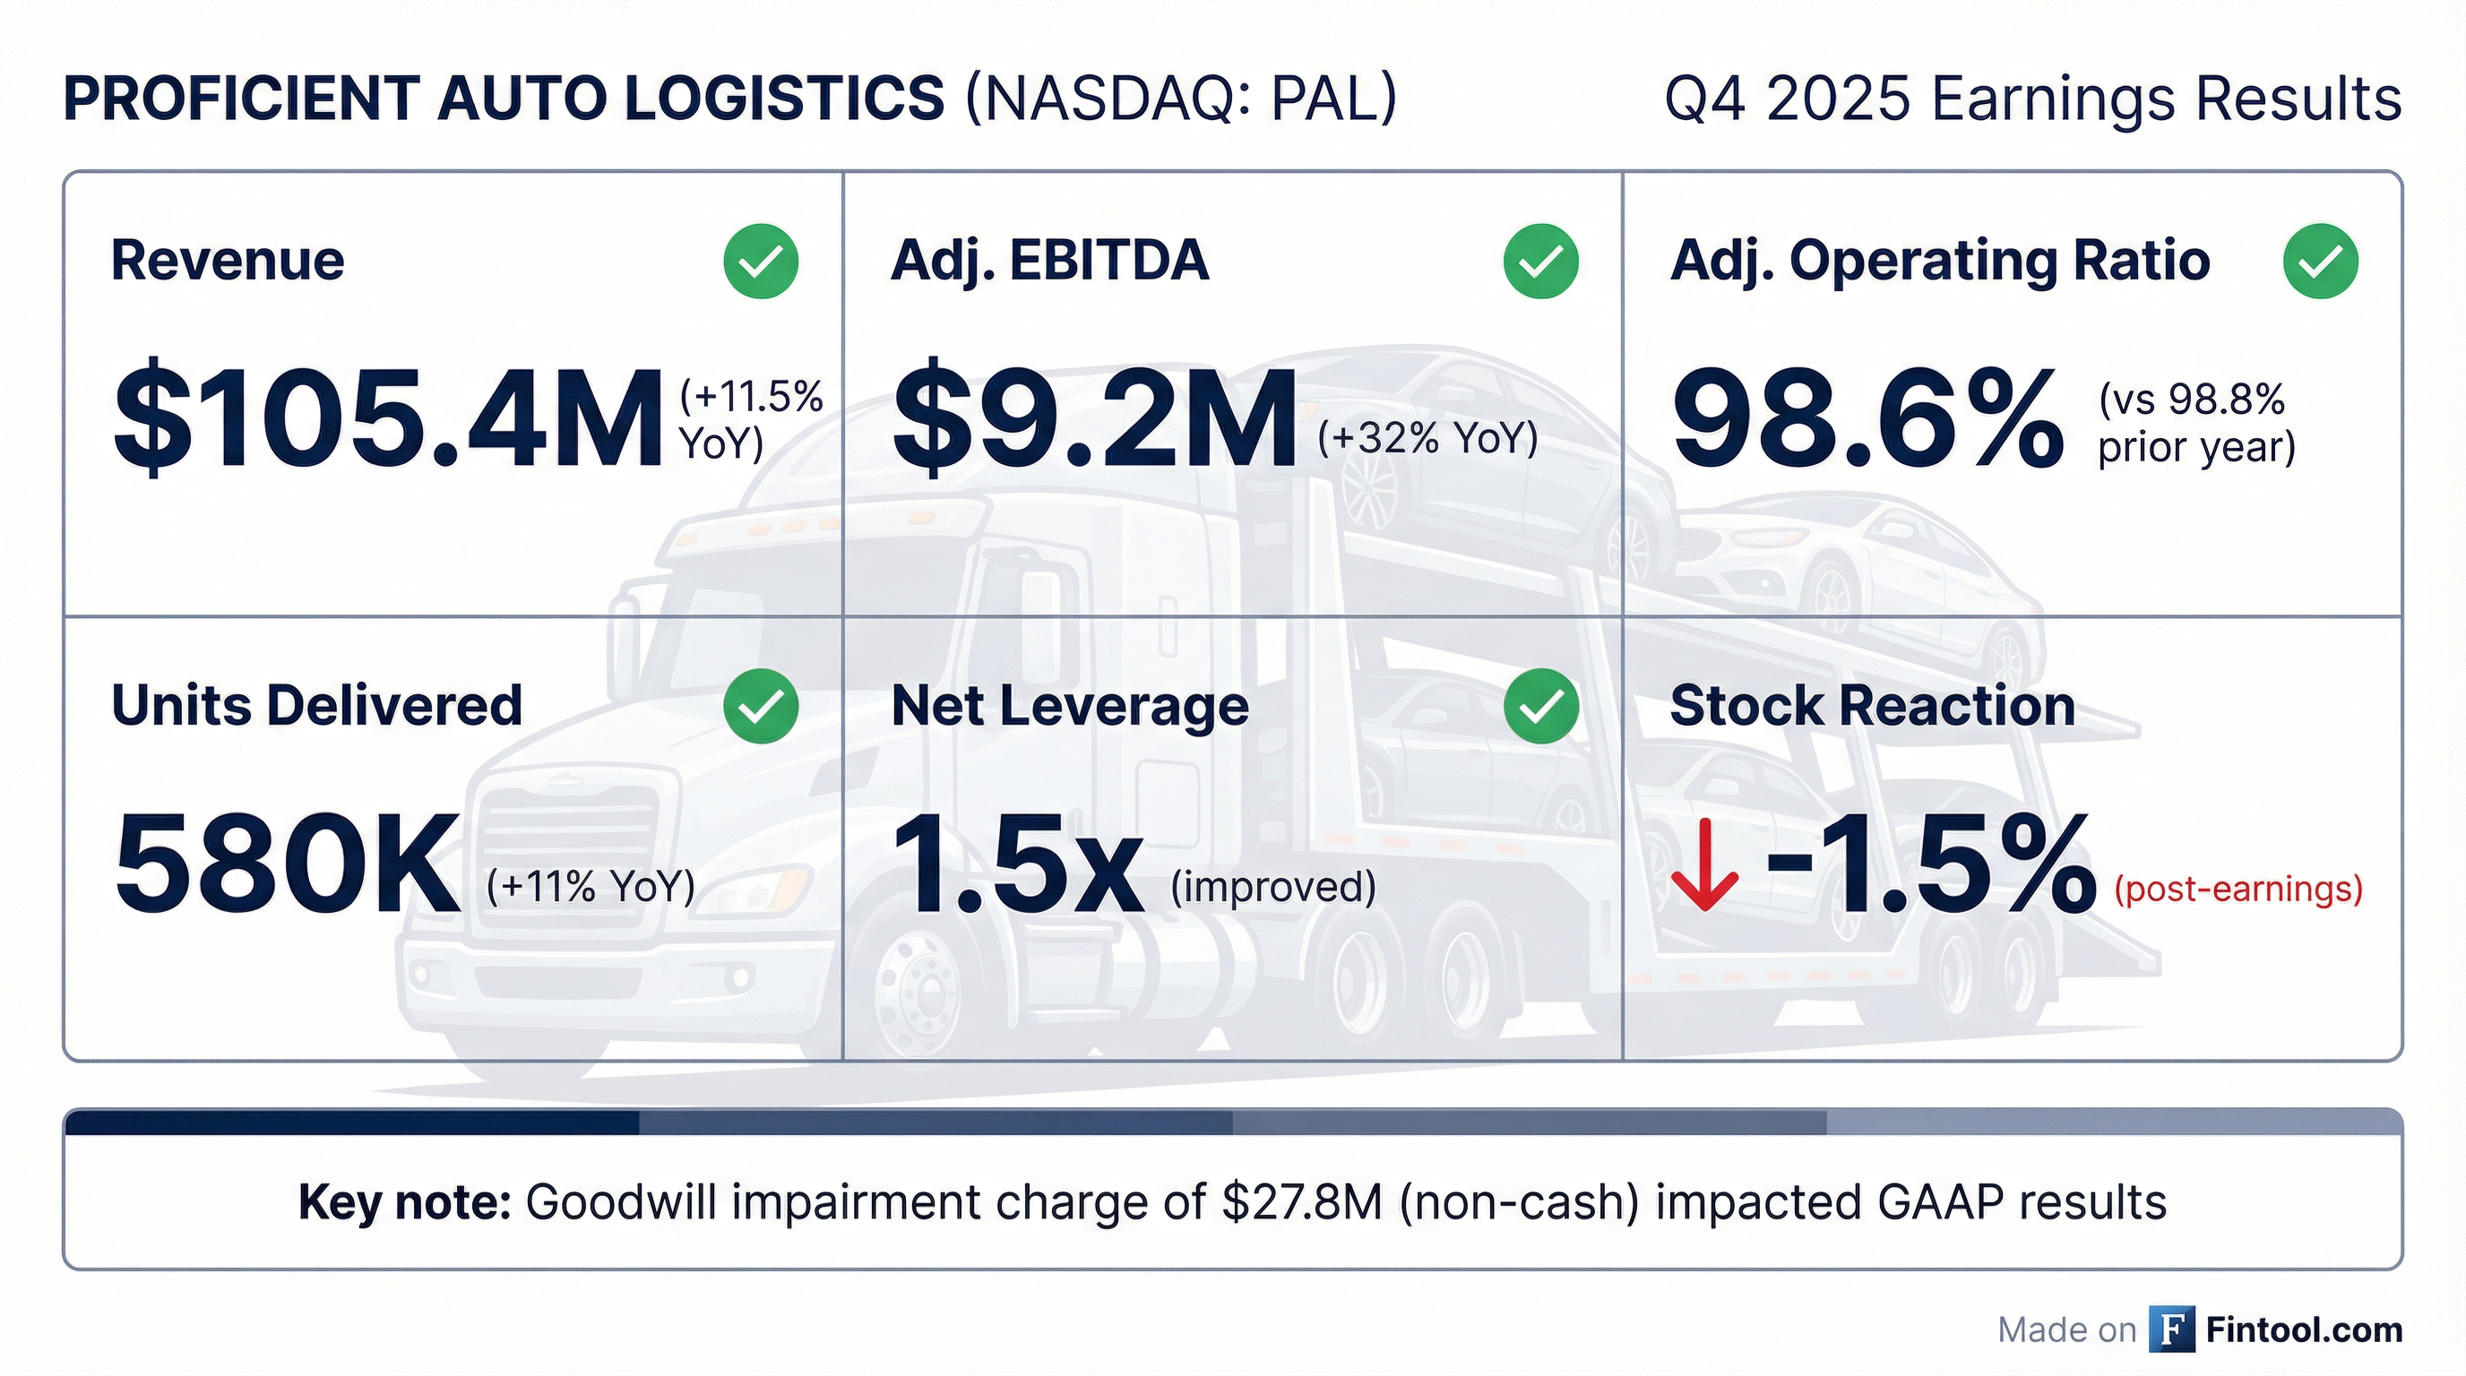Click the Q4 2025 Earnings Results heading
The width and height of the screenshot is (2466, 1376).
pos(2032,99)
